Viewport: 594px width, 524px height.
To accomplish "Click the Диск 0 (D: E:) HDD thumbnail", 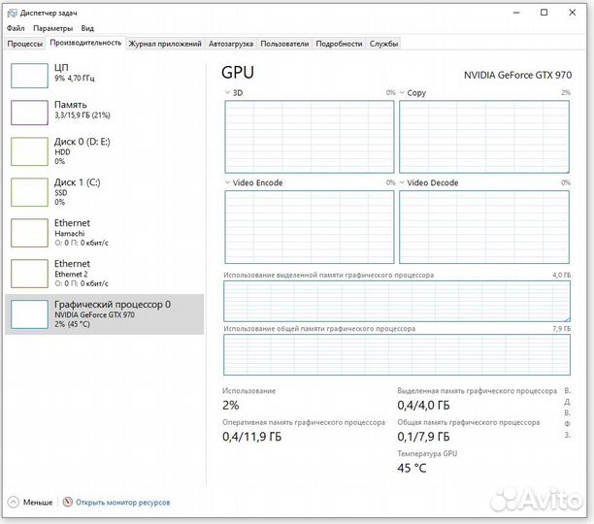I will pyautogui.click(x=29, y=151).
